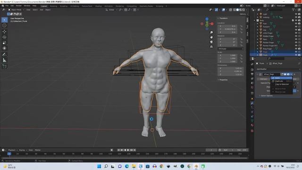The image size is (302, 170).
Task: Open the viewport Select menu
Action: 35,9
